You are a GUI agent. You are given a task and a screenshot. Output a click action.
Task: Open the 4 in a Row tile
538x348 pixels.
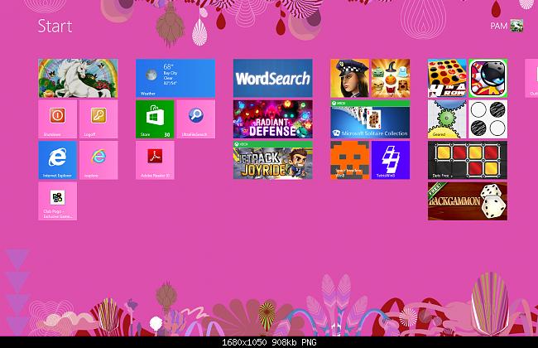click(447, 79)
